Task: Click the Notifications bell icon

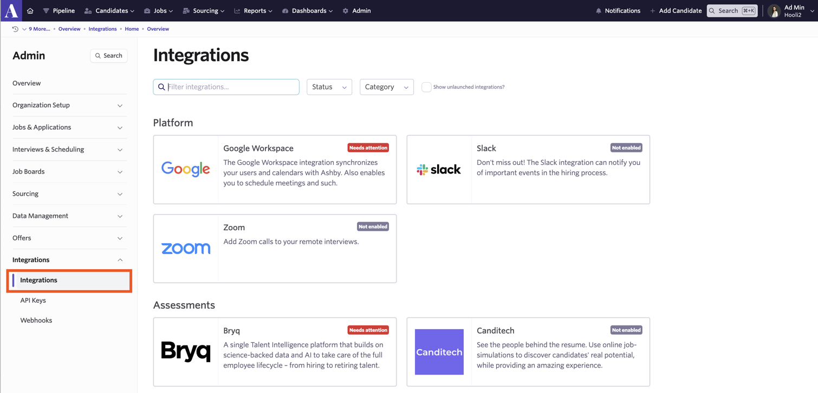Action: tap(599, 11)
